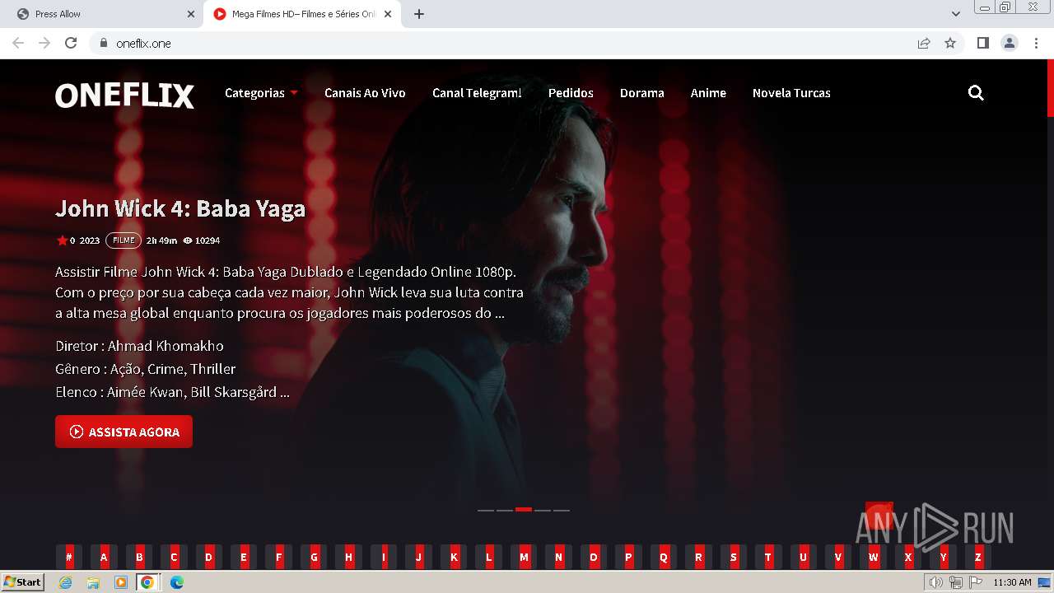This screenshot has width=1054, height=593.
Task: Open Windows Media Player taskbar icon
Action: [x=121, y=582]
